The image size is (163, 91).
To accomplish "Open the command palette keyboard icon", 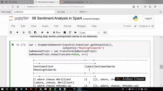I will [105, 33].
